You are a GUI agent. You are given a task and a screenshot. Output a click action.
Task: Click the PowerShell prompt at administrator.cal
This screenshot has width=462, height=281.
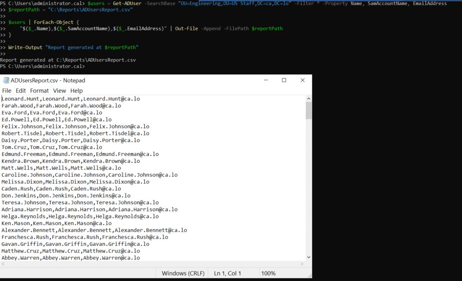42,66
